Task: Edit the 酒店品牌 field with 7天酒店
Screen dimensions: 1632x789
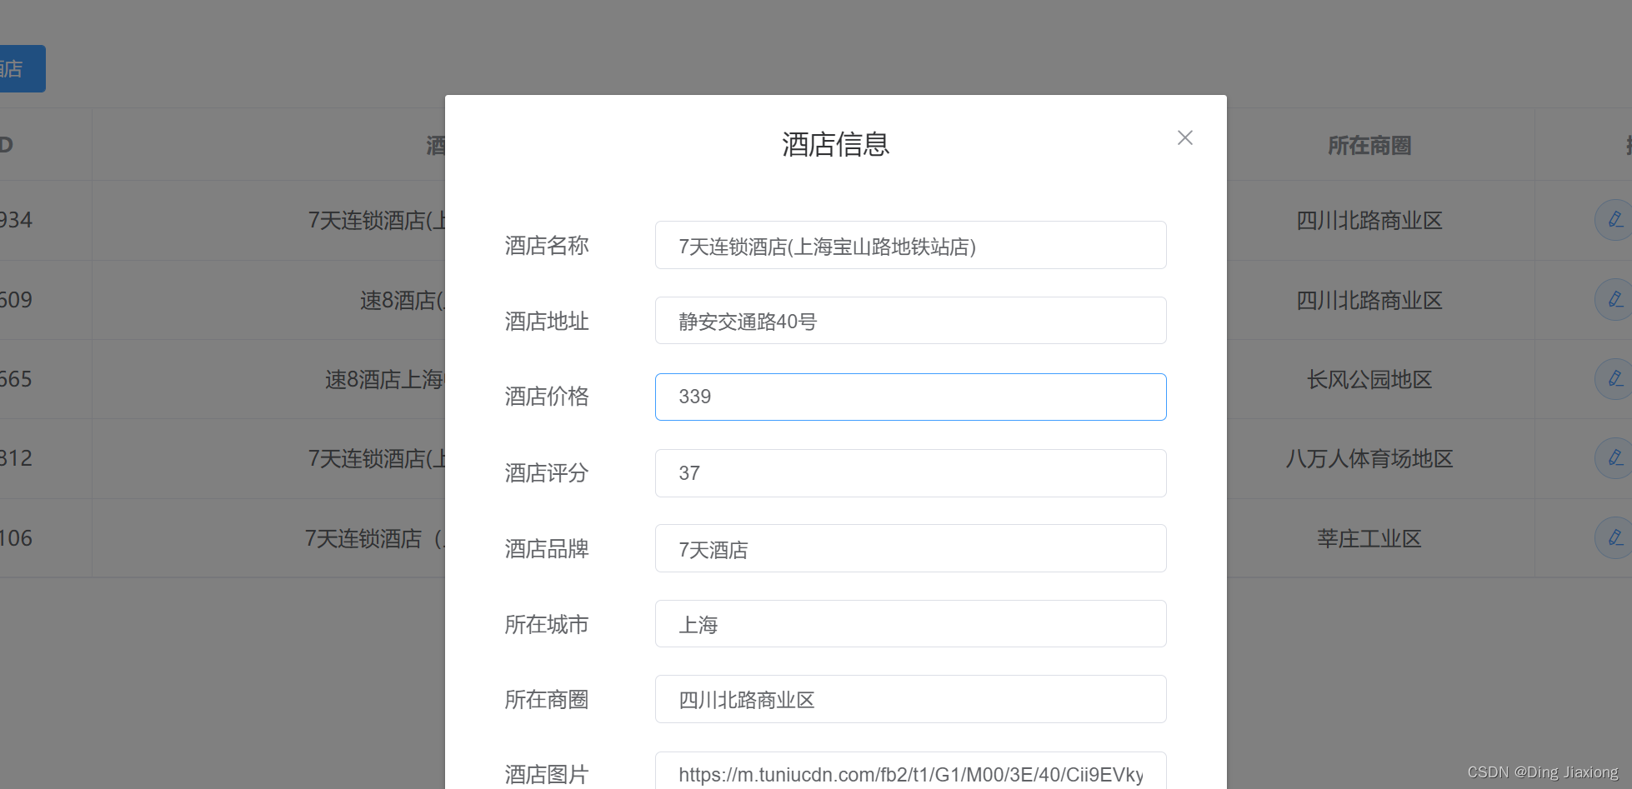Action: coord(910,548)
